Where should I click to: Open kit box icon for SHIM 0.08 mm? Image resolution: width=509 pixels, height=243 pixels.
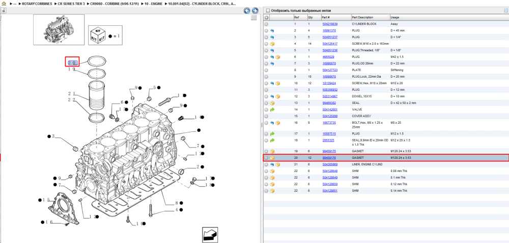coord(272,171)
